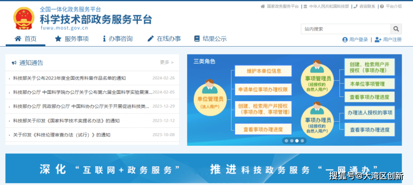Select the first carousel dot
This screenshot has width=413, height=185.
[x=286, y=141]
